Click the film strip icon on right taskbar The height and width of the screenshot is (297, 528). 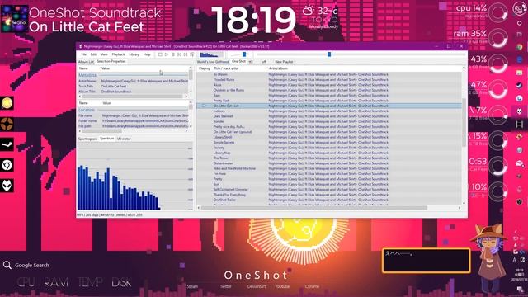click(x=519, y=124)
